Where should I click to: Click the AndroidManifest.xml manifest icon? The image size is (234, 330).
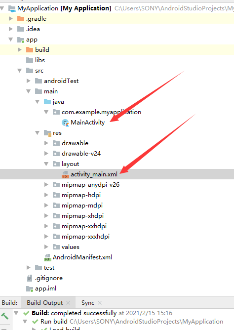47,257
